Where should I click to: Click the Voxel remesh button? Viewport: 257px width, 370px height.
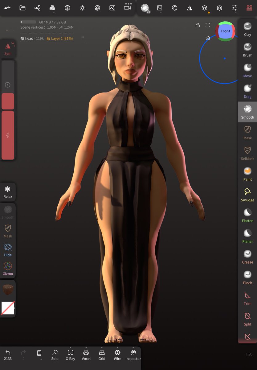tap(86, 355)
